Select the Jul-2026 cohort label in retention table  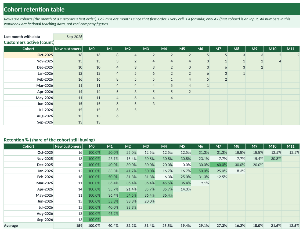click(28, 207)
